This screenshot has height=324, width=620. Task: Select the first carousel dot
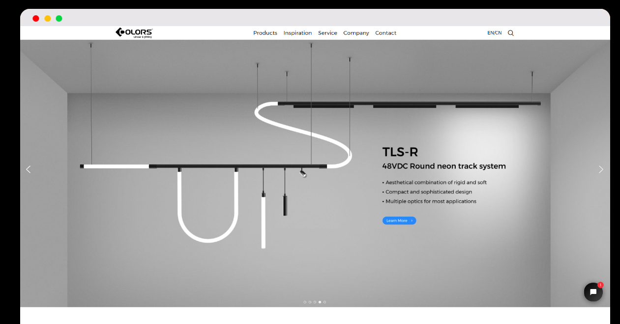point(305,302)
